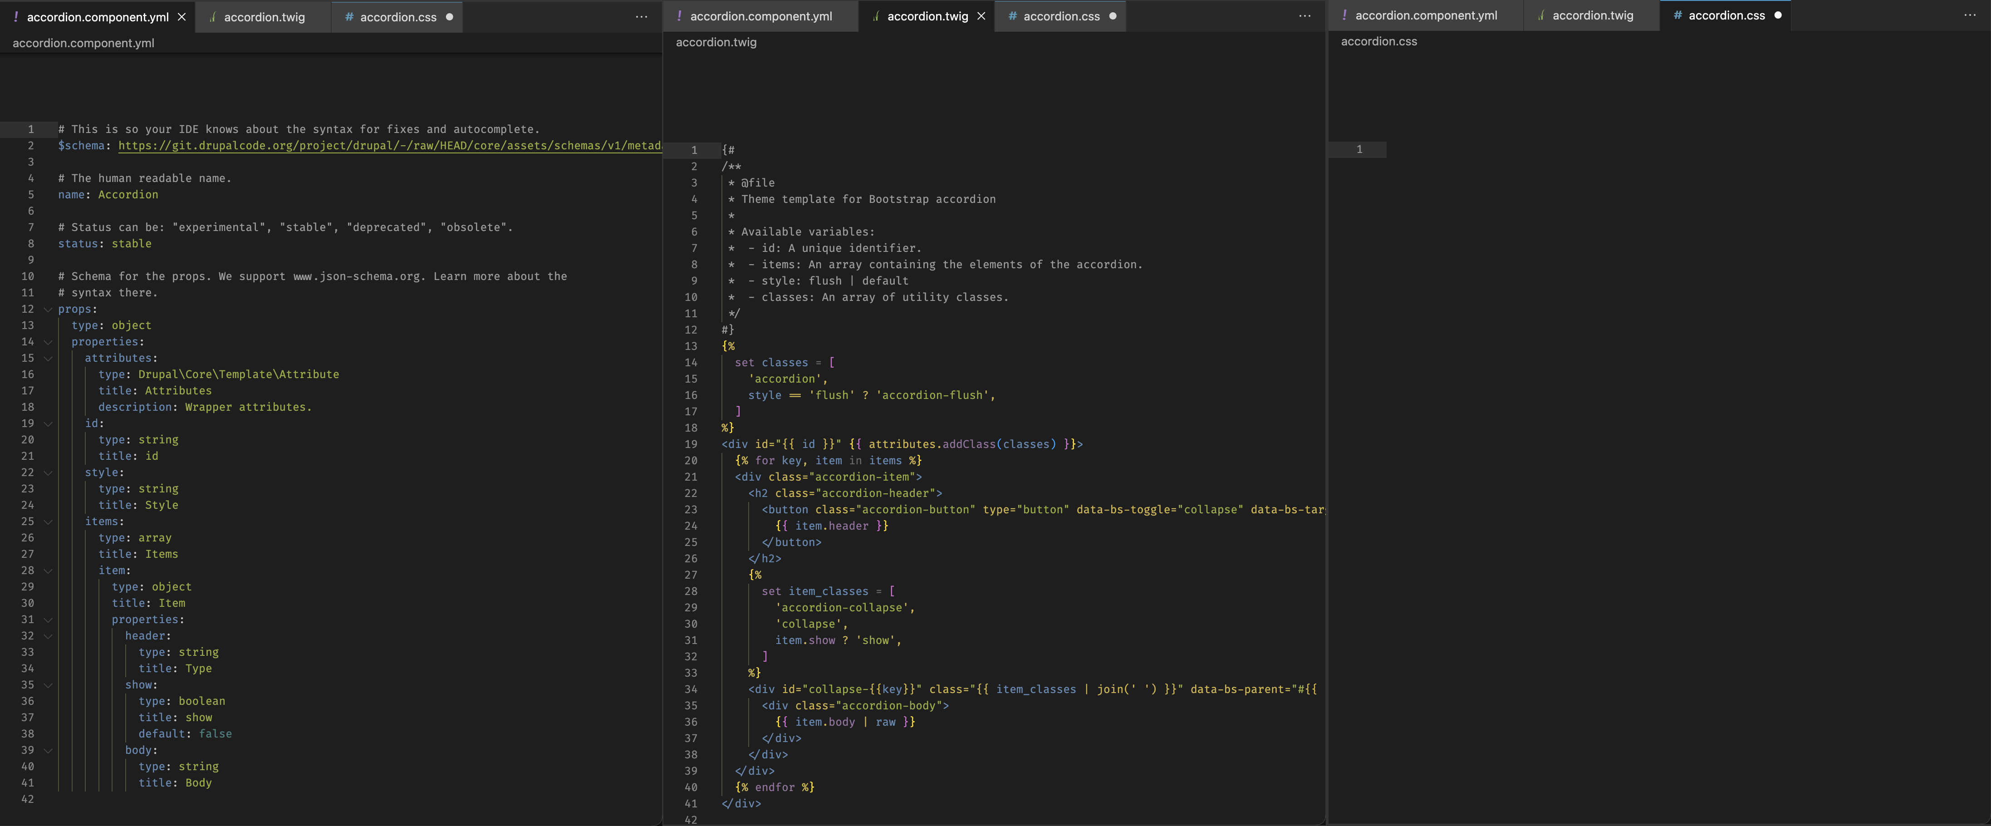Screen dimensions: 1991x826
Task: Close the accordion.component.yml tab in left pane
Action: coord(181,17)
